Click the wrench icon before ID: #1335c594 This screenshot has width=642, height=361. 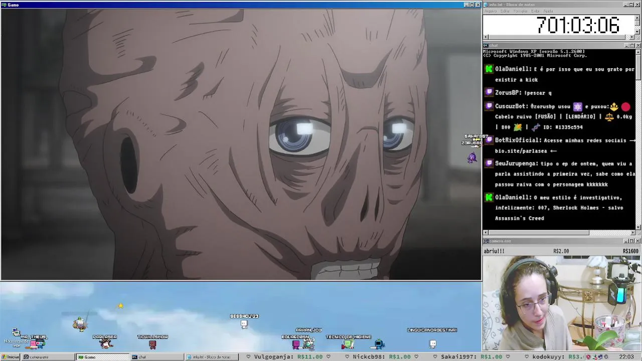click(536, 127)
